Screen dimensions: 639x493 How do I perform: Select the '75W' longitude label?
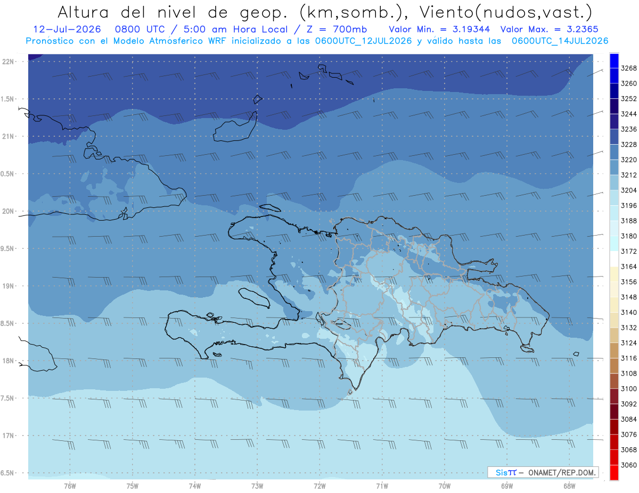tap(133, 486)
